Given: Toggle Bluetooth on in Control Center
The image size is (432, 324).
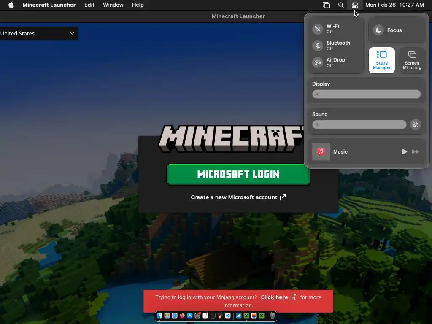Looking at the screenshot, I should (x=317, y=46).
